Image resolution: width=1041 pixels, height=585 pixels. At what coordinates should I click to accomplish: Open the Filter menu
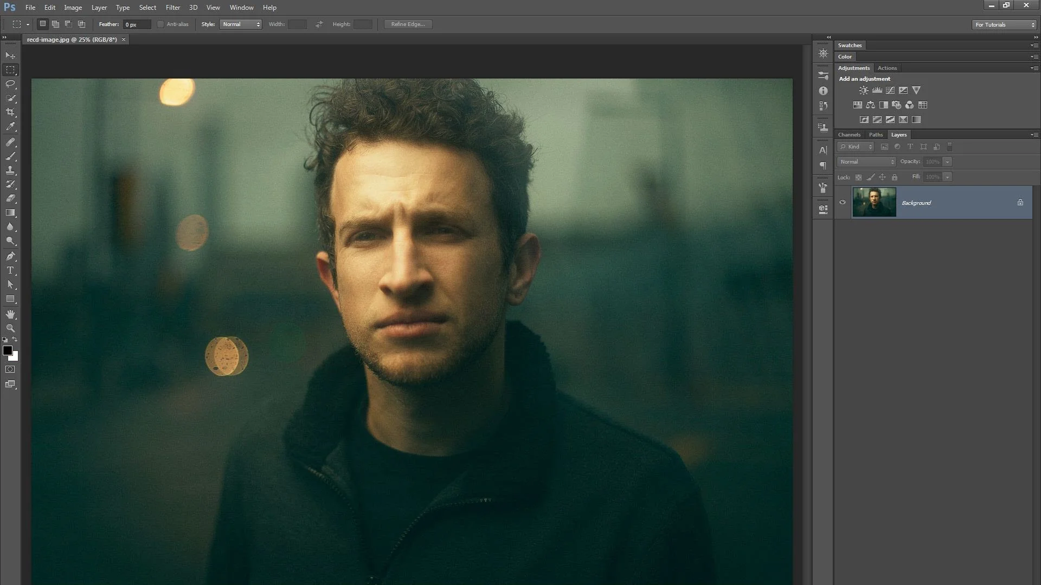point(173,8)
